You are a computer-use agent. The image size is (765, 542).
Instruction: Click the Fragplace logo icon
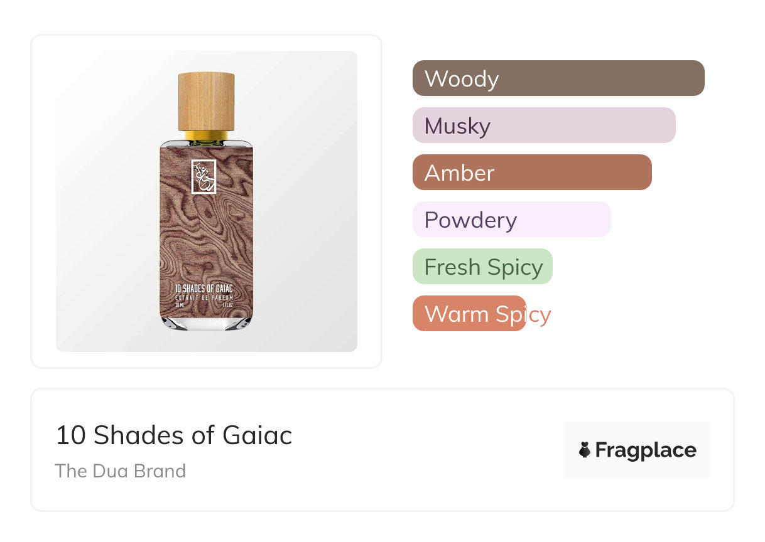tap(585, 450)
